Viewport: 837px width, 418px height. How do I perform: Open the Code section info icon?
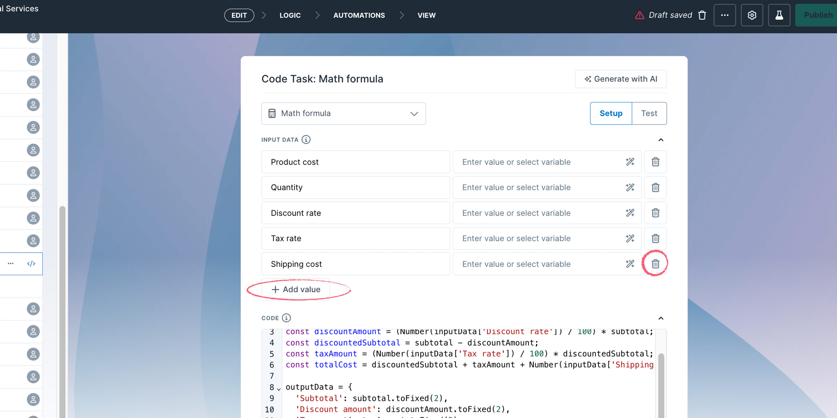[286, 318]
